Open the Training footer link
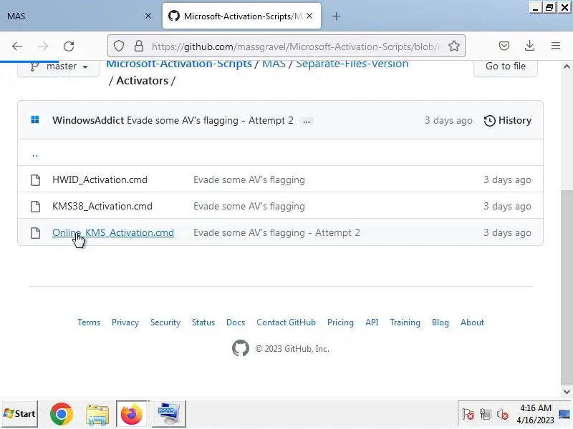The width and height of the screenshot is (573, 429). point(405,322)
